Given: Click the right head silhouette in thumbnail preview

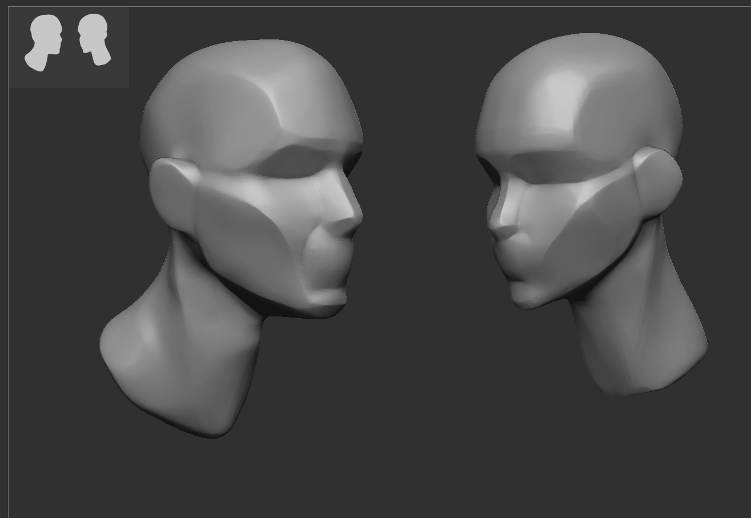Looking at the screenshot, I should click(94, 40).
